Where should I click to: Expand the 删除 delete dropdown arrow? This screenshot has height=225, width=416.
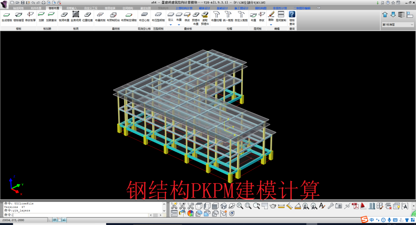tap(271, 25)
